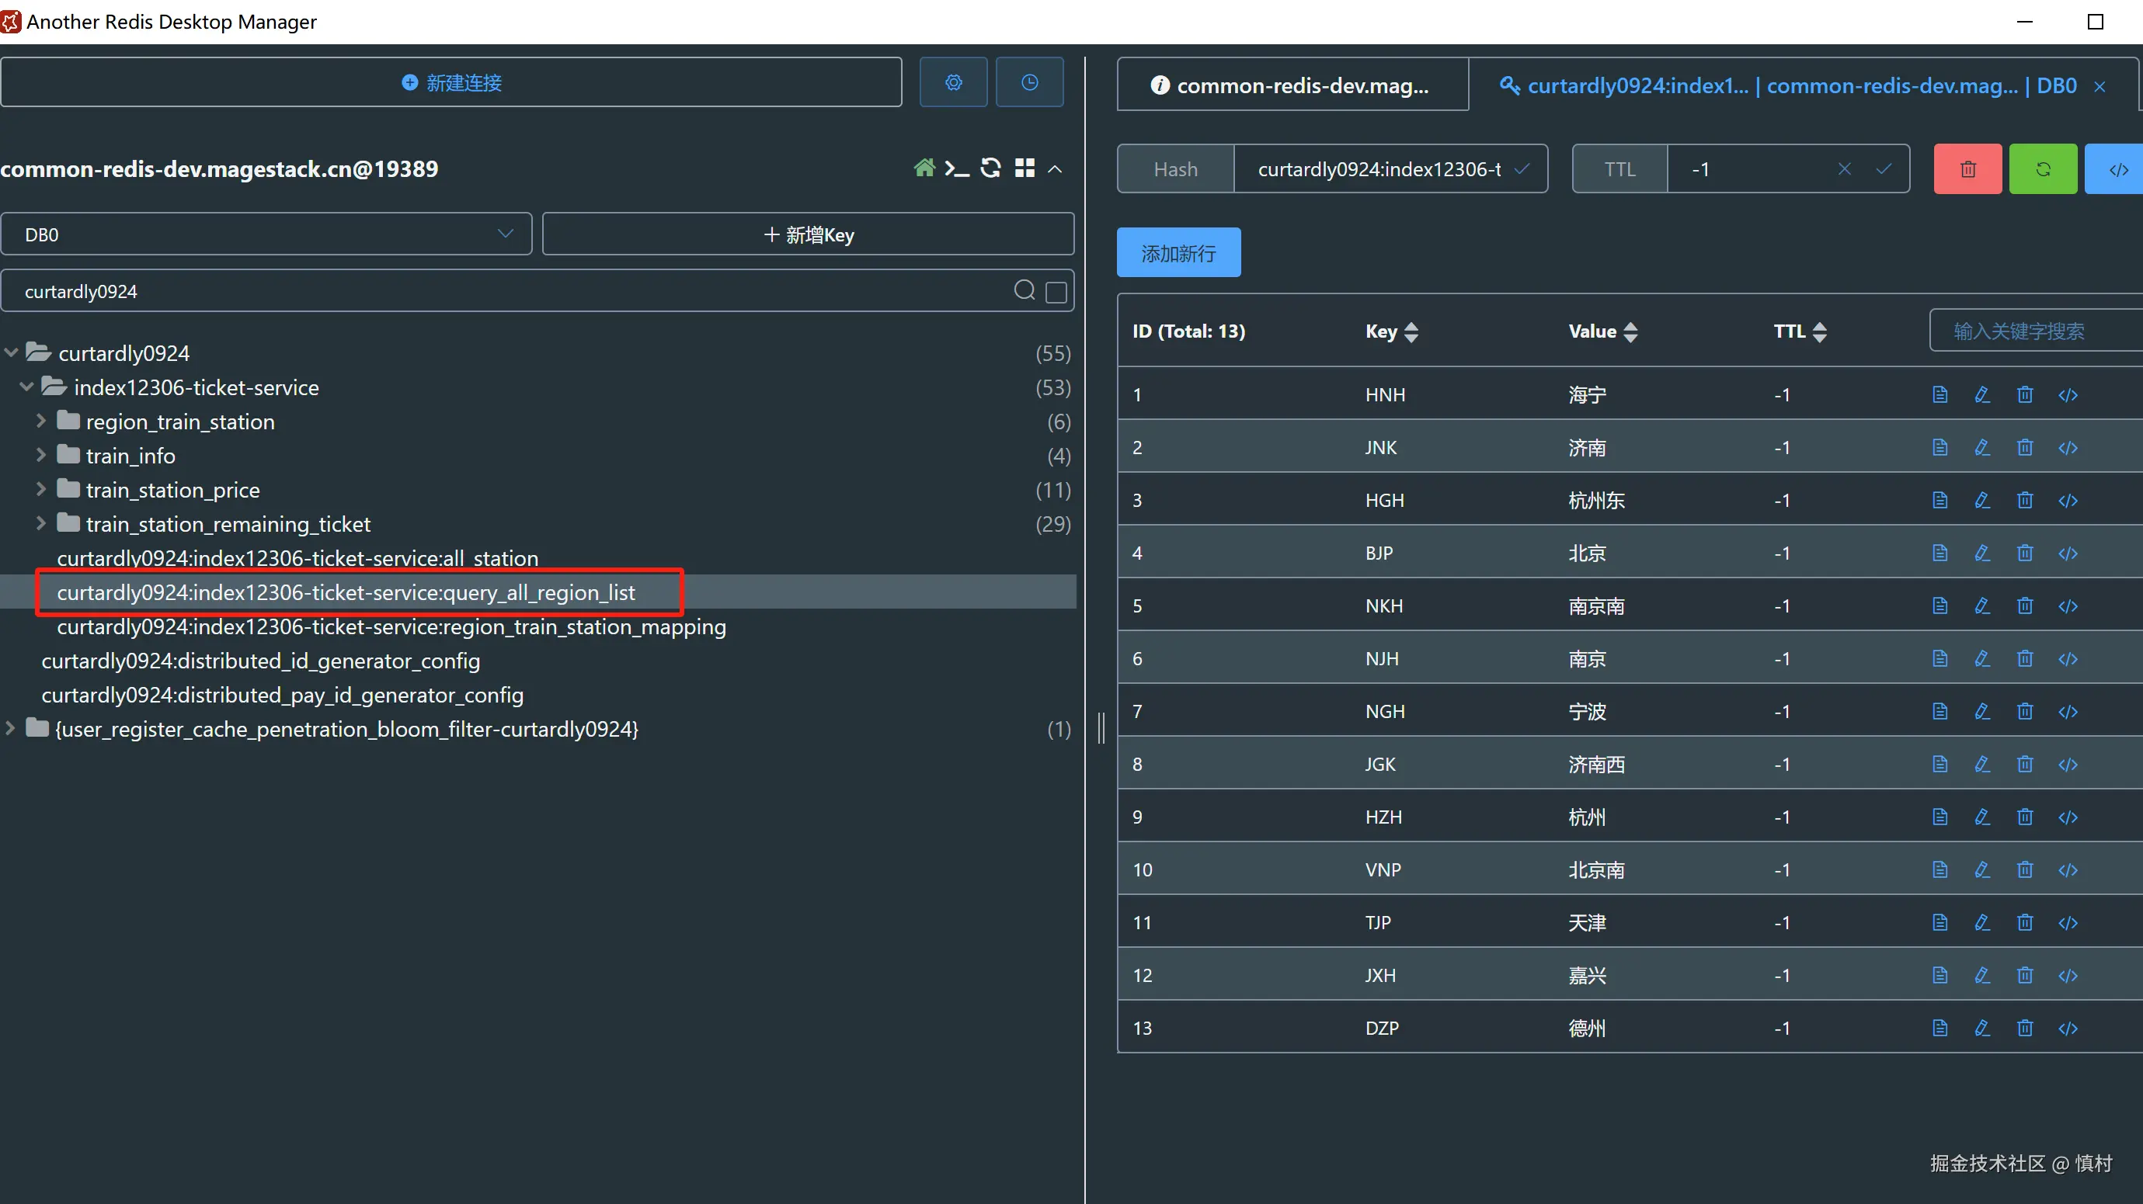Confirm TTL value with checkmark
2143x1204 pixels.
(1884, 170)
